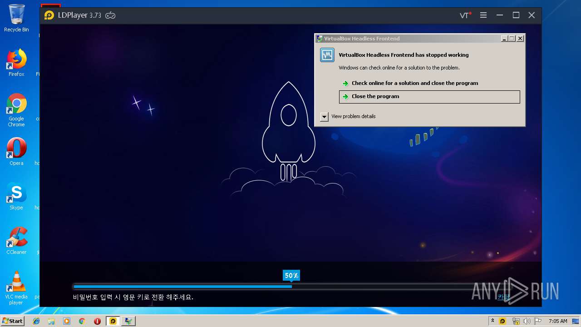Image resolution: width=581 pixels, height=327 pixels.
Task: Launch Opera from the taskbar
Action: (x=97, y=321)
